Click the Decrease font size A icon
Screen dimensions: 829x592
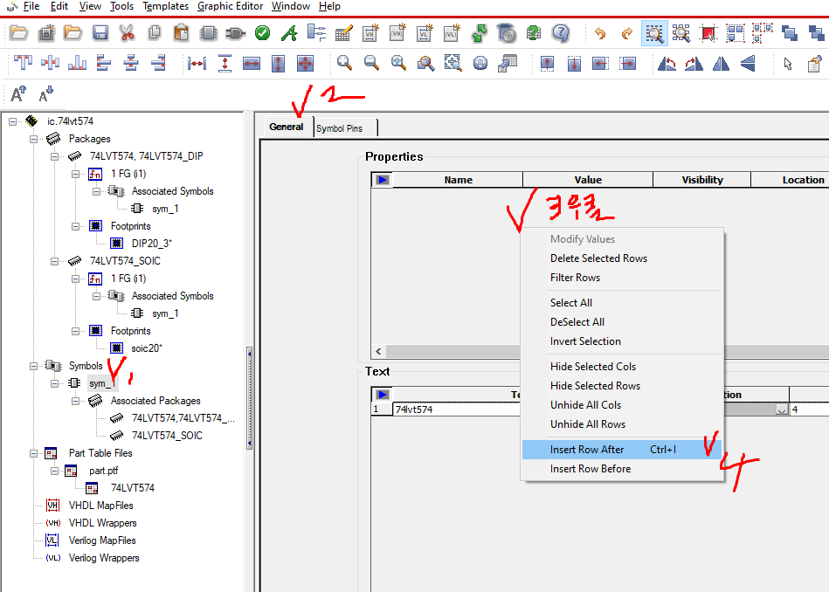click(46, 93)
